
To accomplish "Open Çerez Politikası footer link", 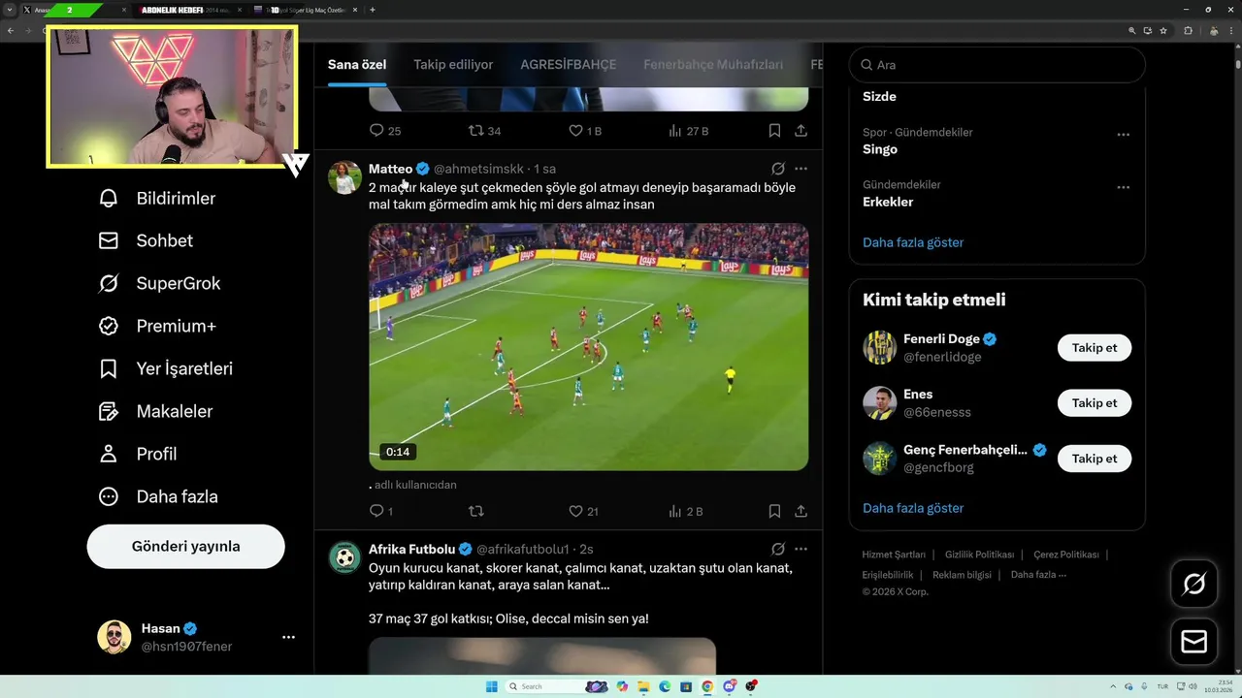I will click(1065, 555).
